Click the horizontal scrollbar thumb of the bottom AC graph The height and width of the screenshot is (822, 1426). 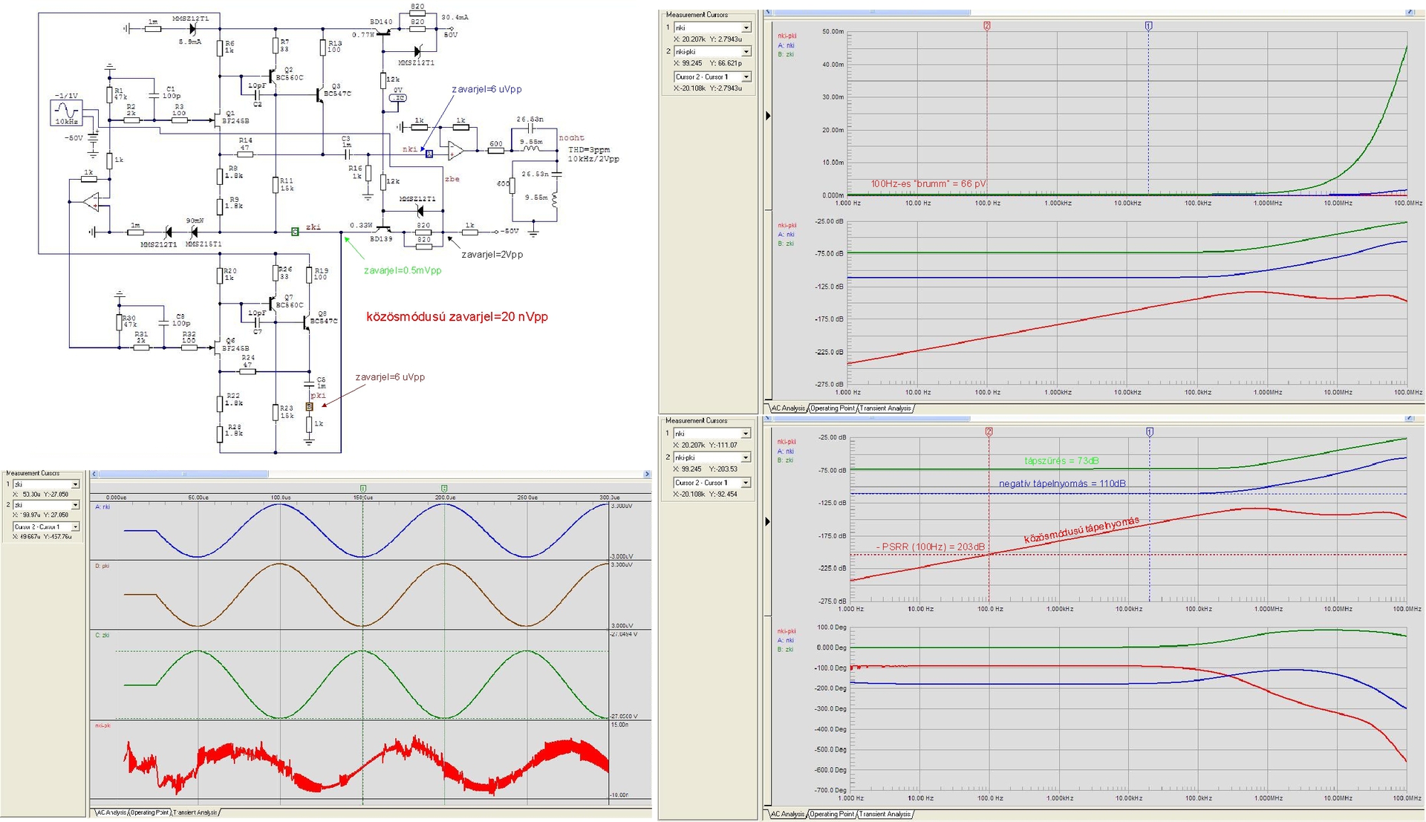[872, 418]
